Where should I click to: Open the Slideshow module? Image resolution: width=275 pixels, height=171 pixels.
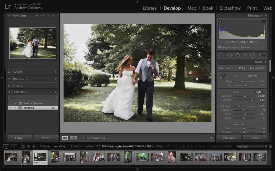pyautogui.click(x=230, y=8)
